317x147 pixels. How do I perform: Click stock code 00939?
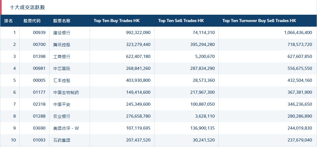[39, 33]
